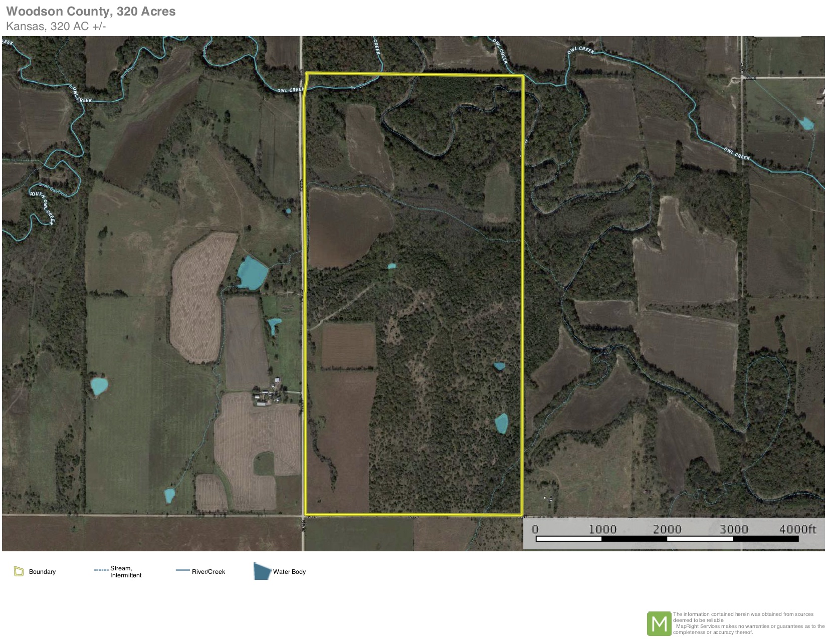This screenshot has width=827, height=639.
Task: Click the green MapRight M logo
Action: (x=659, y=623)
